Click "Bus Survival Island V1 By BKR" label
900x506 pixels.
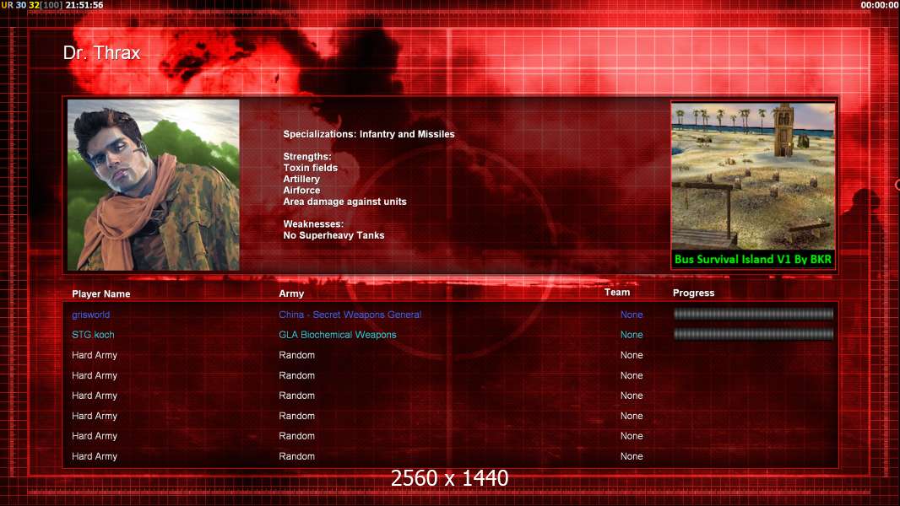coord(753,259)
